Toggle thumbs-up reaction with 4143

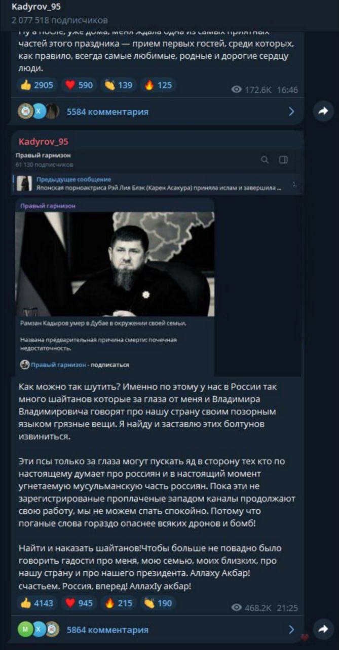click(x=37, y=603)
